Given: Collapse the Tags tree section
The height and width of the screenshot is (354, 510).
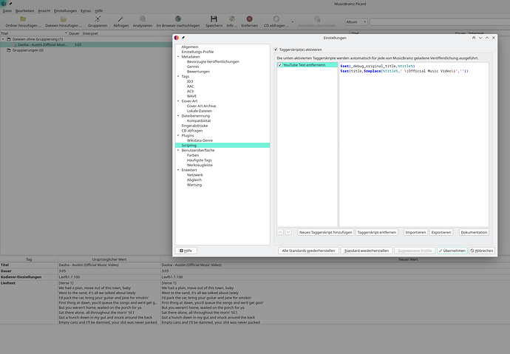Looking at the screenshot, I should point(178,76).
